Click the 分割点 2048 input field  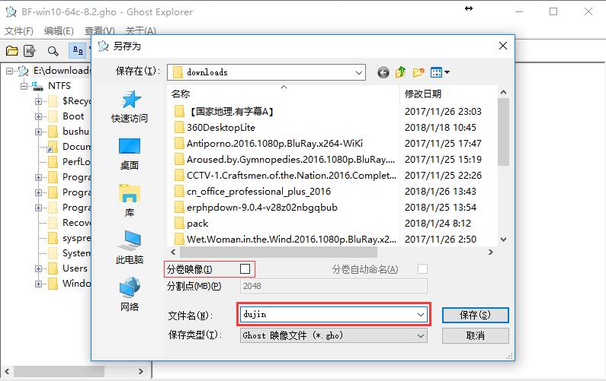[x=334, y=286]
